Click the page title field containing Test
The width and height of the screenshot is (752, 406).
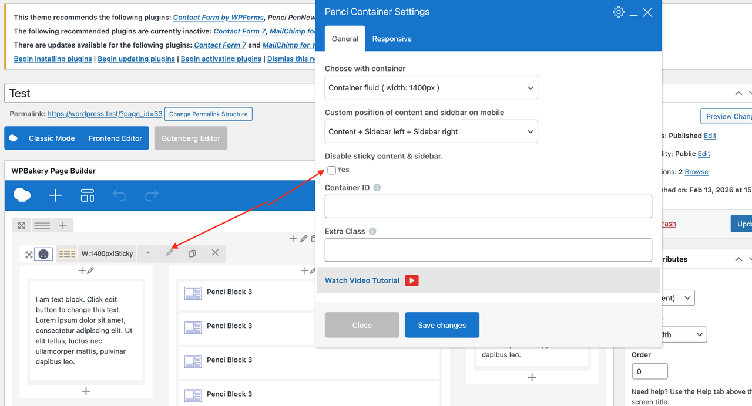(160, 93)
